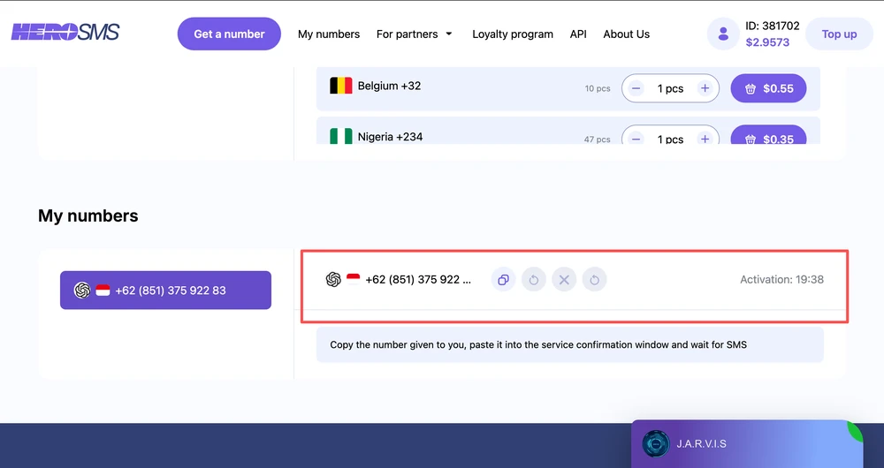Increase Nigeria quantity with plus button

coord(705,139)
